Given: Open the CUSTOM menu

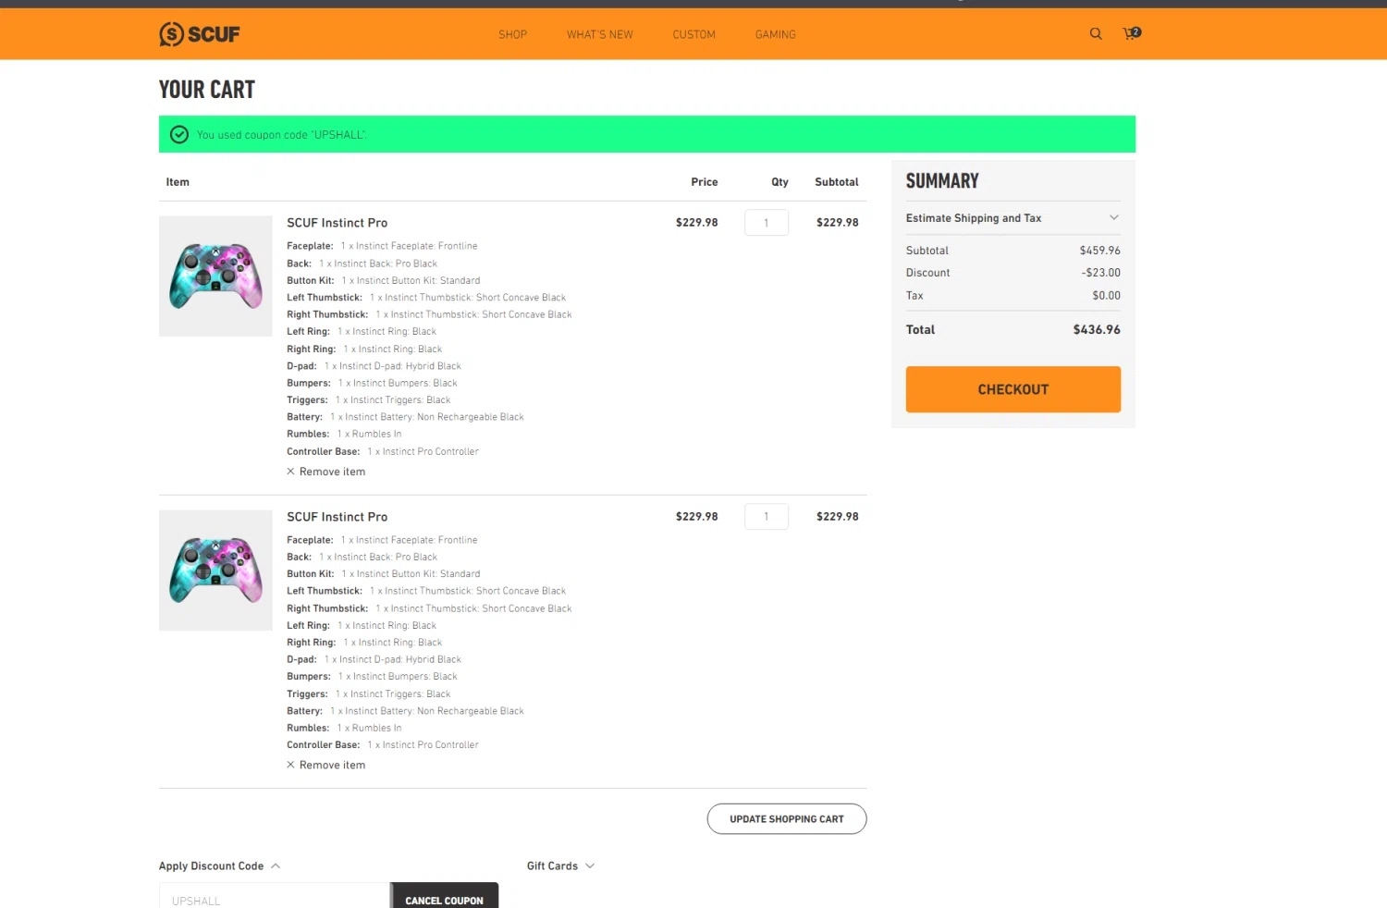Looking at the screenshot, I should click(693, 34).
